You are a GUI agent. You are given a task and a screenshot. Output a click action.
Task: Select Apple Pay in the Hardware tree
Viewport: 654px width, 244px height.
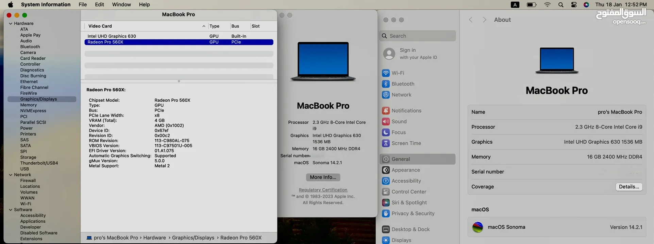tap(30, 35)
